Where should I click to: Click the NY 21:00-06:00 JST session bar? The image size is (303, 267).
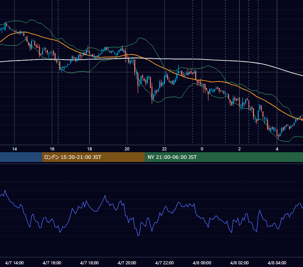click(224, 157)
